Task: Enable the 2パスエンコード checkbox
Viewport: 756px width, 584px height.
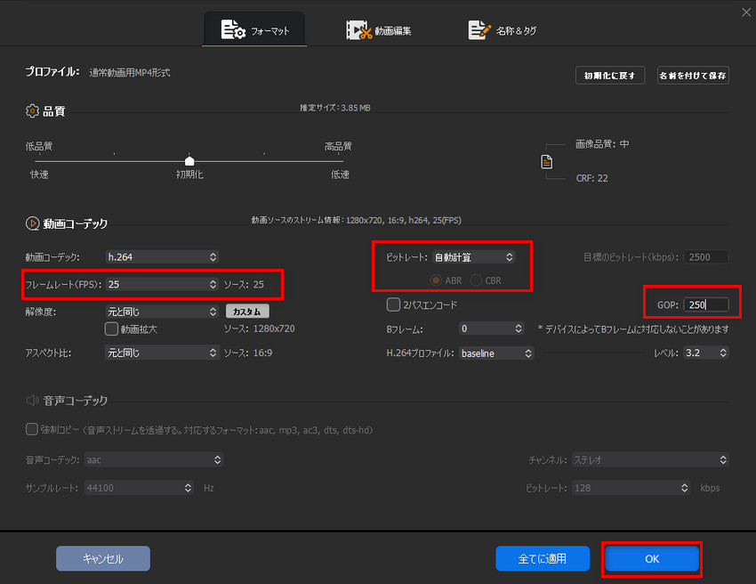Action: pyautogui.click(x=393, y=305)
